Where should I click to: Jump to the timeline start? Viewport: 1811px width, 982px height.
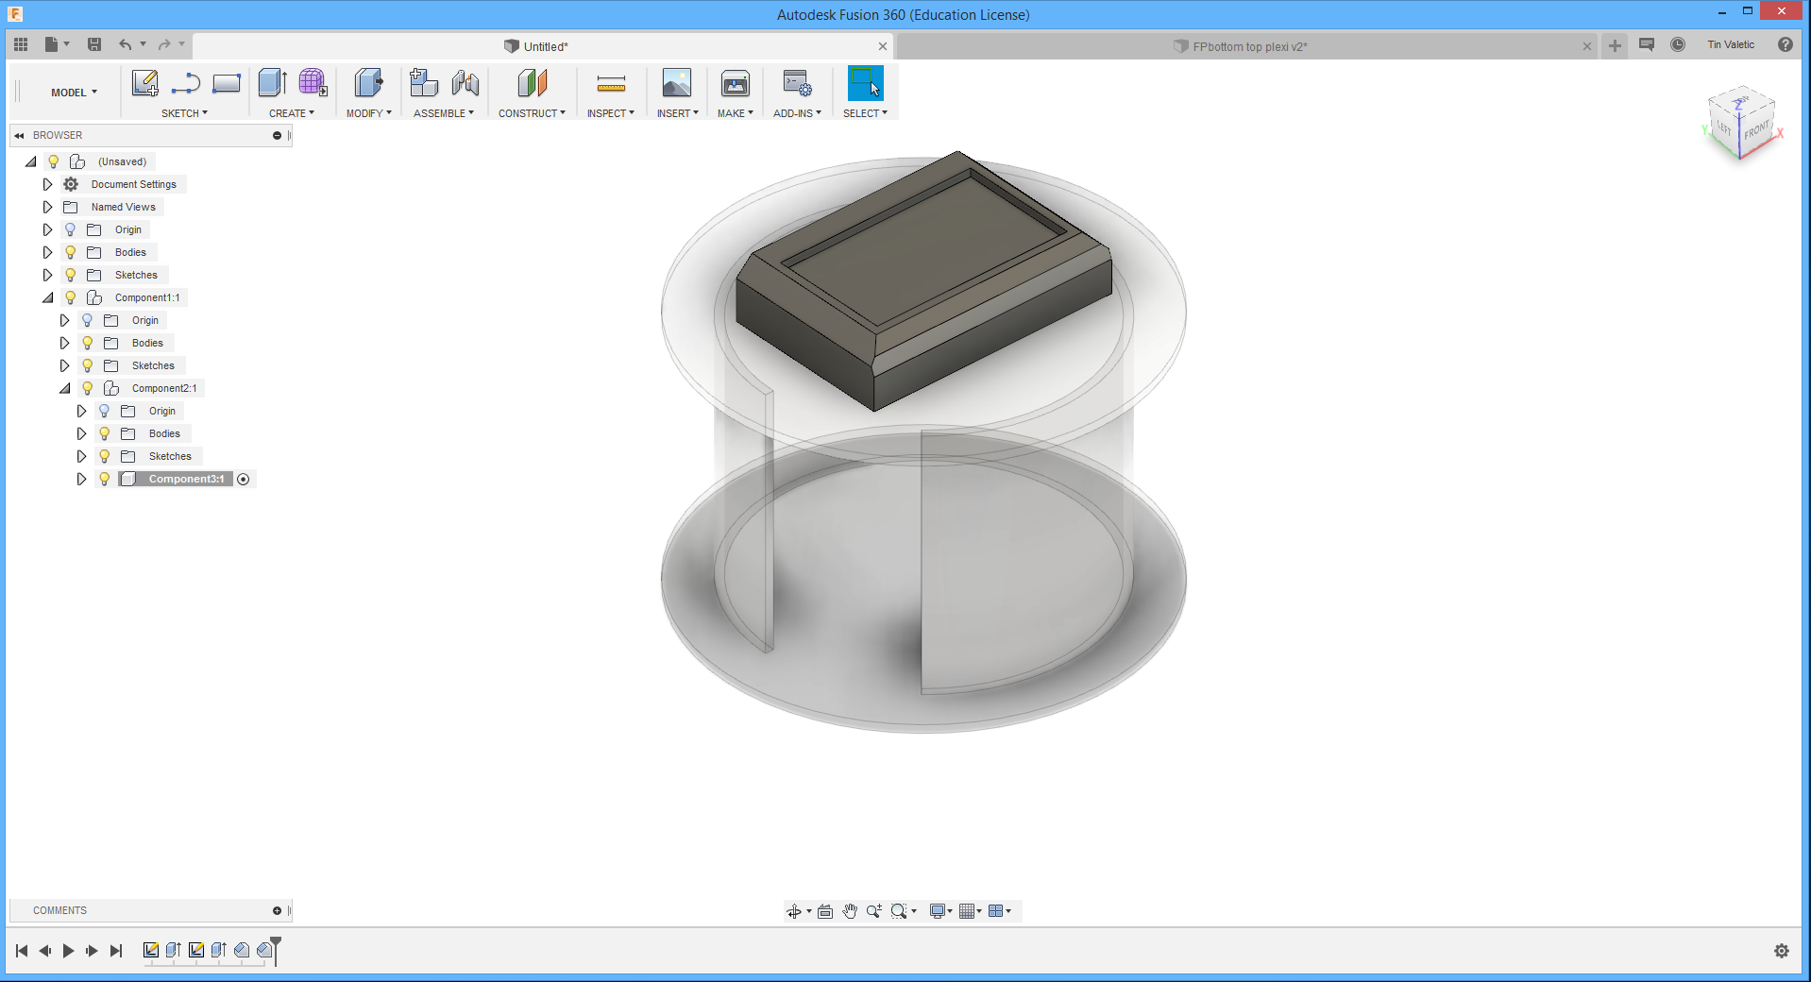pos(22,951)
